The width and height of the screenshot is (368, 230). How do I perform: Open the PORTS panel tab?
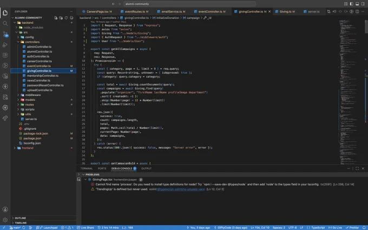(x=102, y=168)
